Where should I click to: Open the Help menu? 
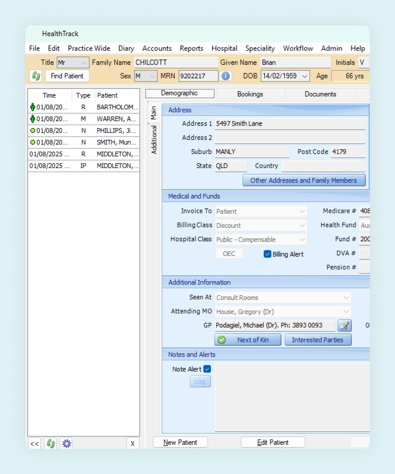[x=357, y=48]
